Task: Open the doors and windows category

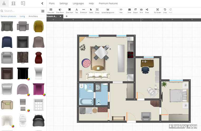Action: tap(13, 3)
